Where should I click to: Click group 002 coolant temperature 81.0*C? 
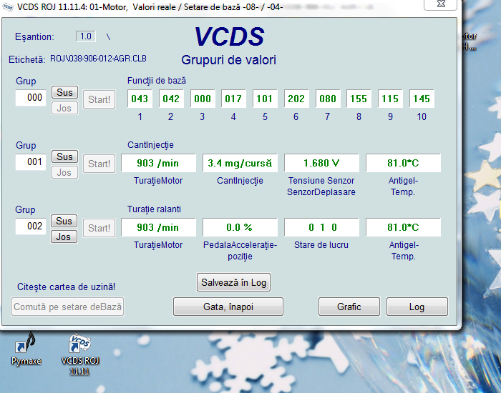403,227
